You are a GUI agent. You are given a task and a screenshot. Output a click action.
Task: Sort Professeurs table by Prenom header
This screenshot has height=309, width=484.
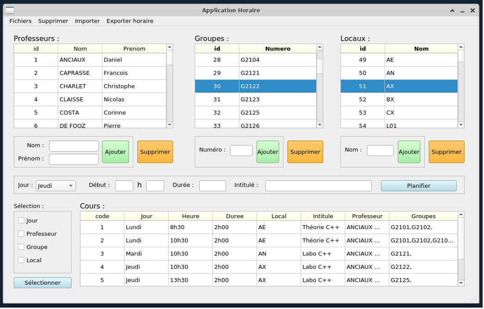pyautogui.click(x=134, y=49)
